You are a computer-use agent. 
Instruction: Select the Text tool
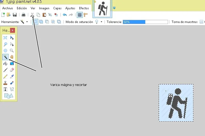click(5, 89)
